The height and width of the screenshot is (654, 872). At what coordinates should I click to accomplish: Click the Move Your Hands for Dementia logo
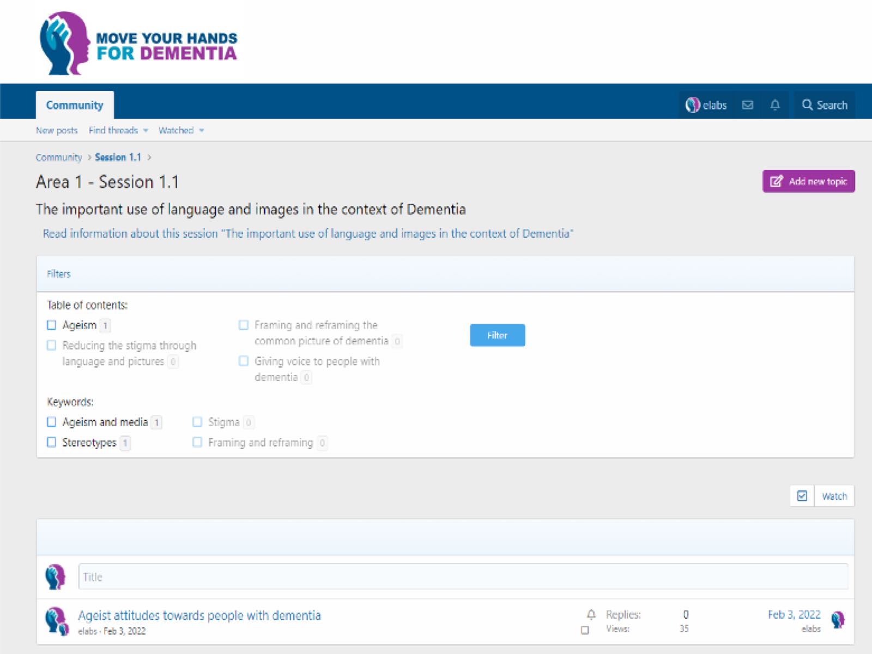(x=138, y=44)
